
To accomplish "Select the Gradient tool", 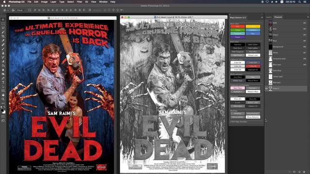I will point(3,66).
